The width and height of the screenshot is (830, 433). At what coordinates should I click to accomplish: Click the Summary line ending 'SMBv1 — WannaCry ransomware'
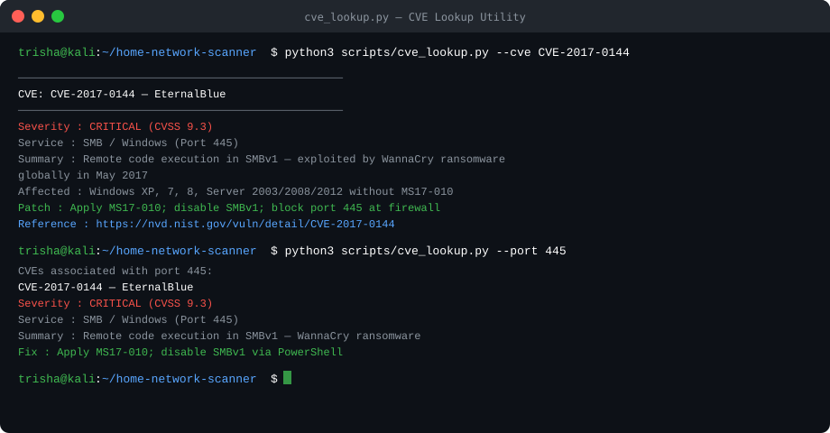[219, 336]
